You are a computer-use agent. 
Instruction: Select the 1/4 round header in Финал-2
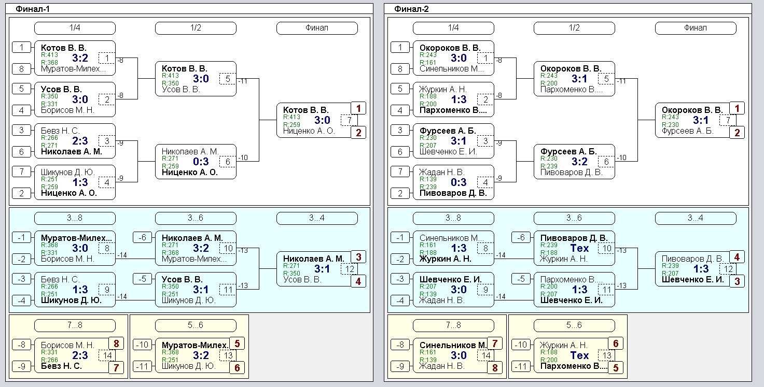pyautogui.click(x=453, y=28)
